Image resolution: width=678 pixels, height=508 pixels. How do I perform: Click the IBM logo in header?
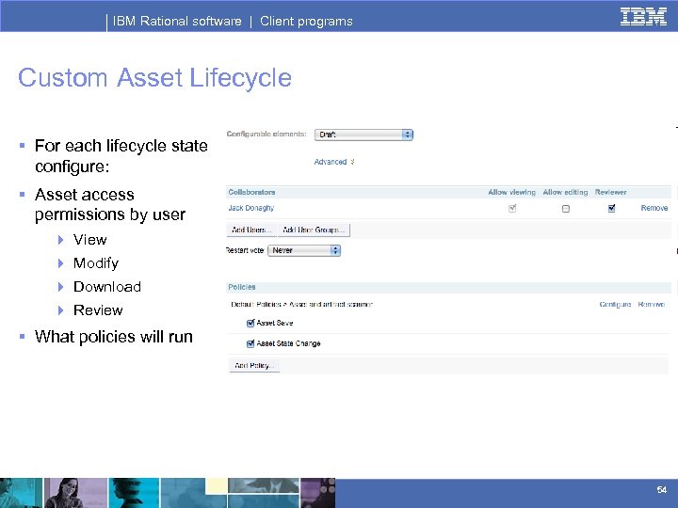point(643,17)
